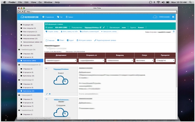
Task: Open the История заявок tab
Action: 84,40
